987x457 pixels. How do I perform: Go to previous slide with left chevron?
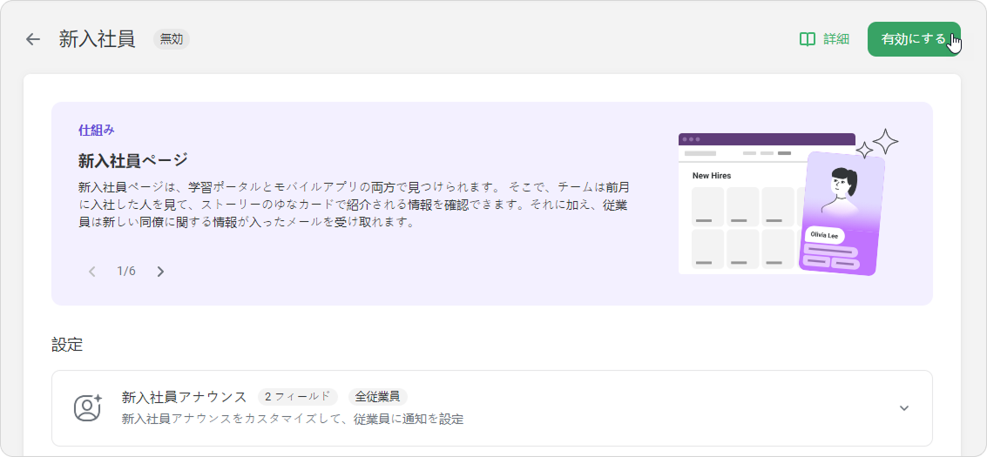click(92, 272)
